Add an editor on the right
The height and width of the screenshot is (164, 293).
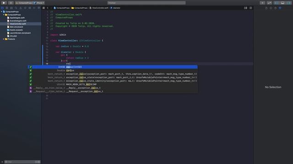[x=250, y=8]
